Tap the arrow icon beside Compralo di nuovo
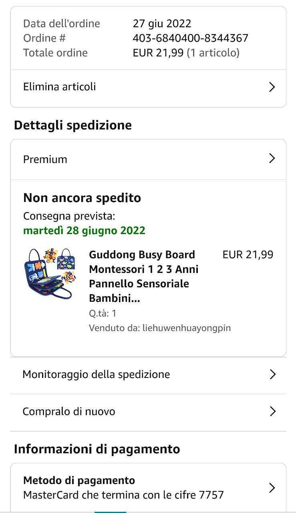The image size is (296, 513). pyautogui.click(x=273, y=411)
